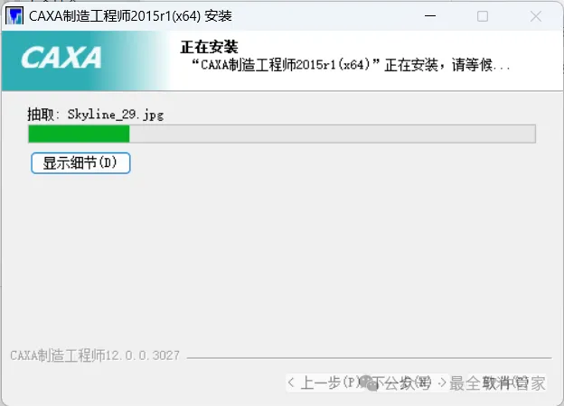Image resolution: width=564 pixels, height=406 pixels.
Task: Click the disabled maximize window button
Action: (483, 16)
